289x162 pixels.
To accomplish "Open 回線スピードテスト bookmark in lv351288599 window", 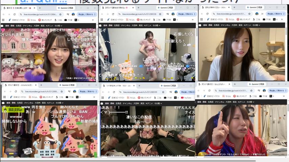I will [x=116, y=98].
